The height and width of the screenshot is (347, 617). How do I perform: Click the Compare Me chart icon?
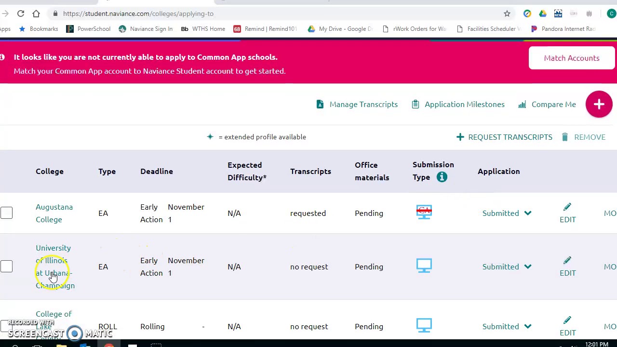tap(522, 104)
